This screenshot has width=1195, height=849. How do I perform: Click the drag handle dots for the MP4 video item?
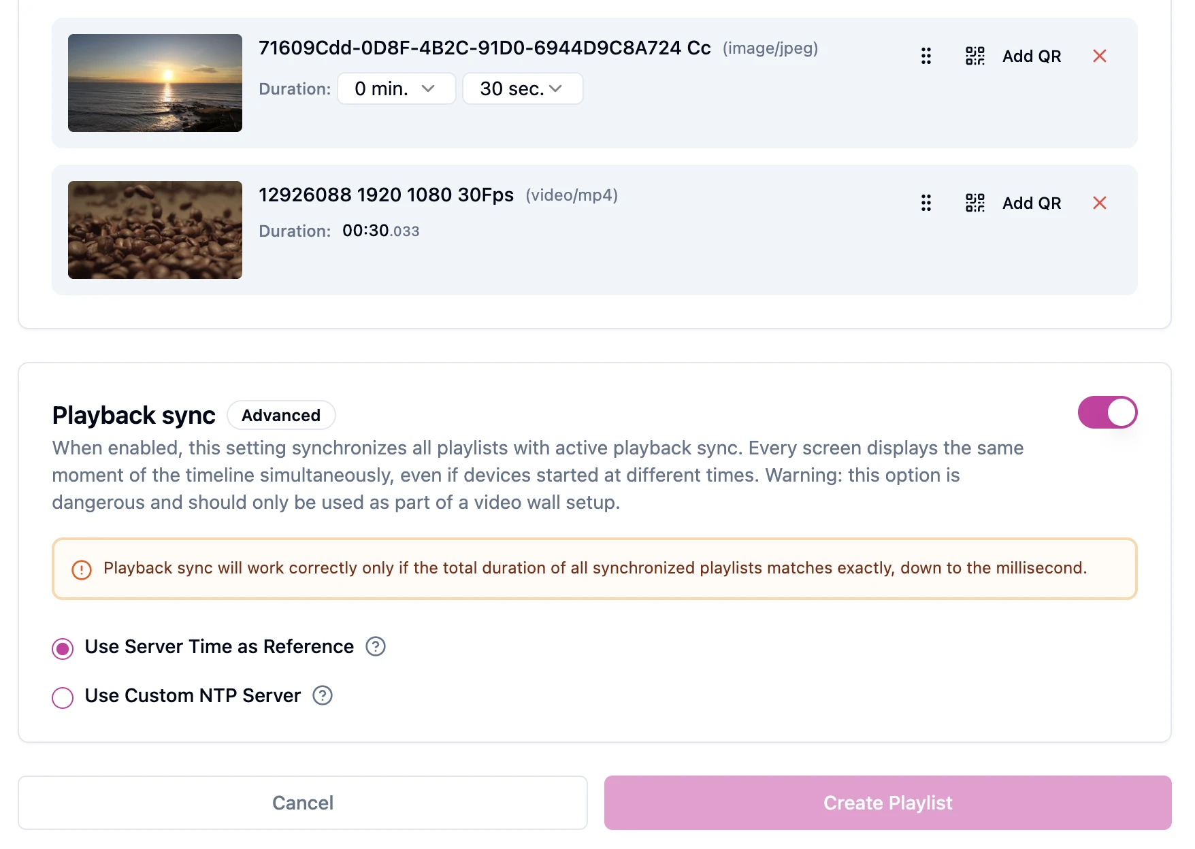(x=926, y=203)
